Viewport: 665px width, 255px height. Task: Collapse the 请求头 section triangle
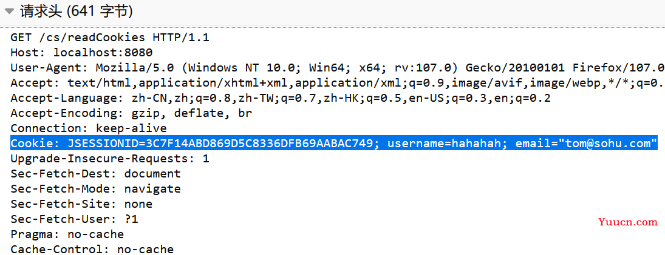click(x=9, y=12)
